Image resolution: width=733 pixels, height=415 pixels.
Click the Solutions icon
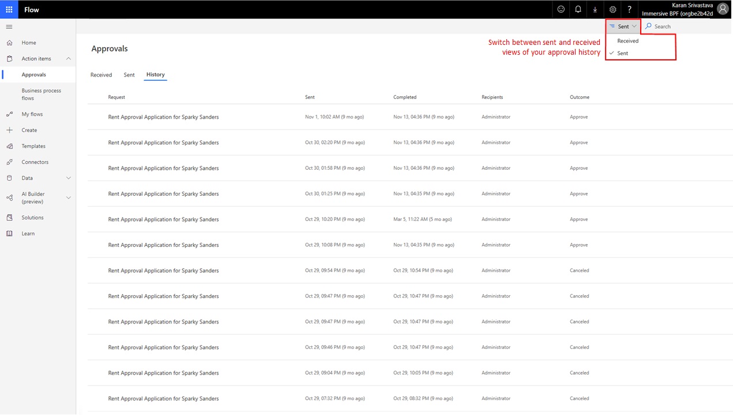(x=9, y=218)
